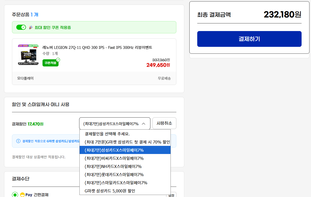311x197 pixels.
Task: Choose G마켓 삼성카드 첫 결제 시 70% 할인
Action: pyautogui.click(x=125, y=142)
